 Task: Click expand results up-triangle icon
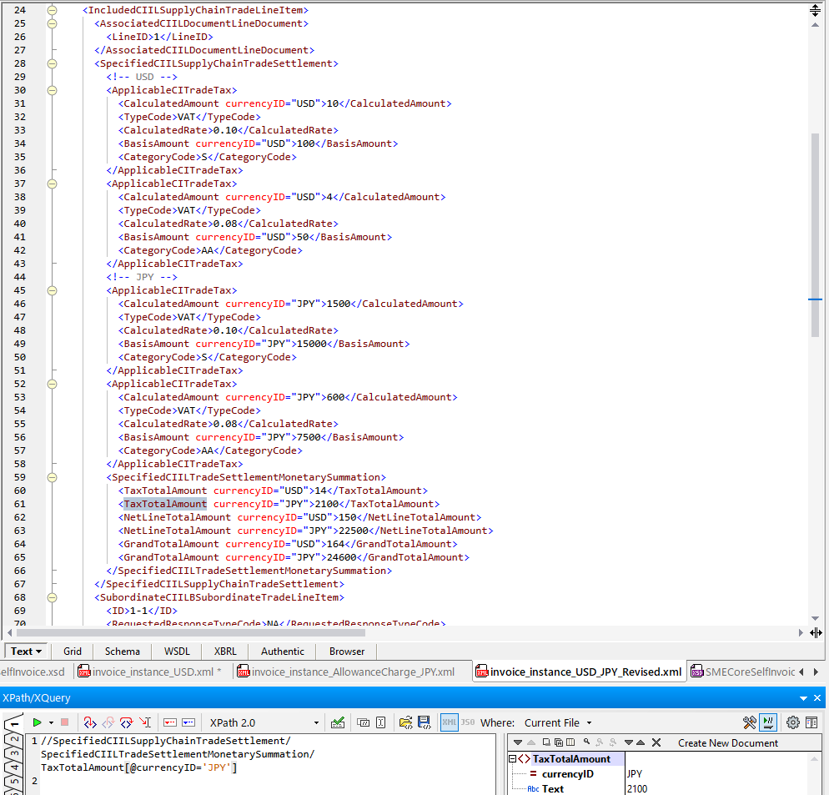pos(641,742)
